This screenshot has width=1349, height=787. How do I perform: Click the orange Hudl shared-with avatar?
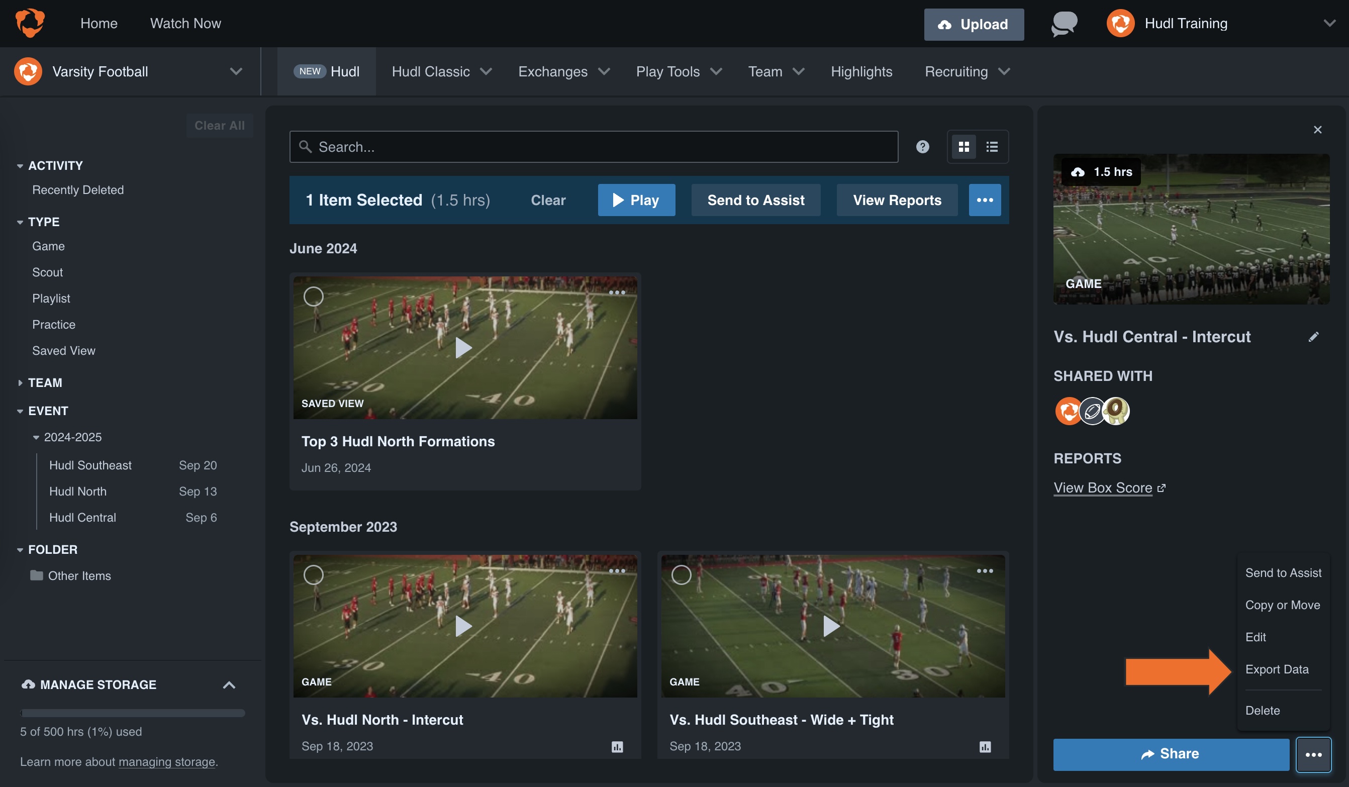pyautogui.click(x=1068, y=411)
